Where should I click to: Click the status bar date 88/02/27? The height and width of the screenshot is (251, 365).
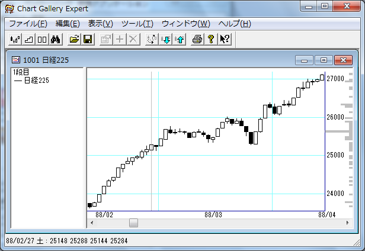tap(20, 241)
